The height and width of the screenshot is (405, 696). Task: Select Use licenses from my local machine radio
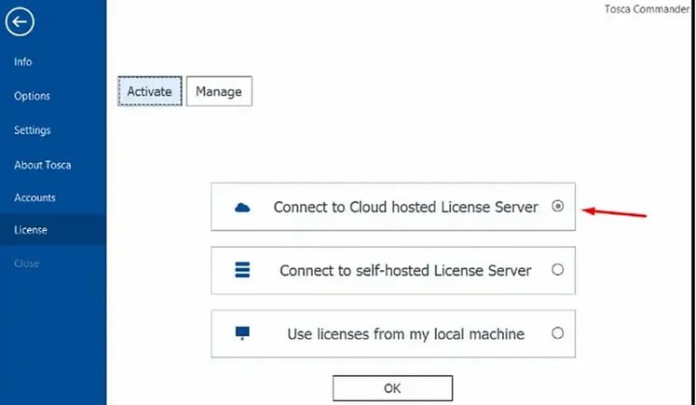coord(557,333)
